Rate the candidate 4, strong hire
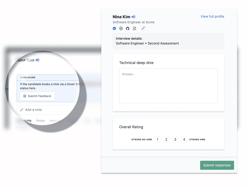Viewport: 248px width, 187px height. pyautogui.click(x=184, y=139)
